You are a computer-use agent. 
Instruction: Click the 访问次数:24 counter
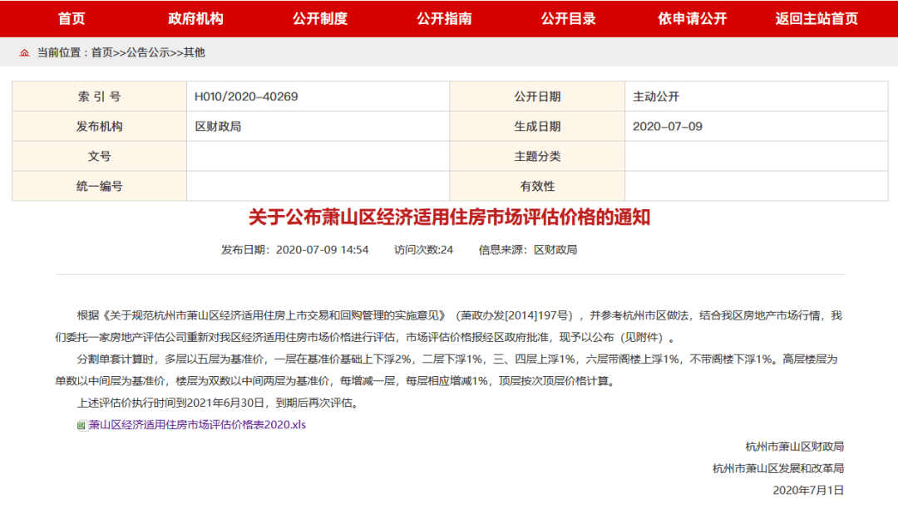point(423,250)
